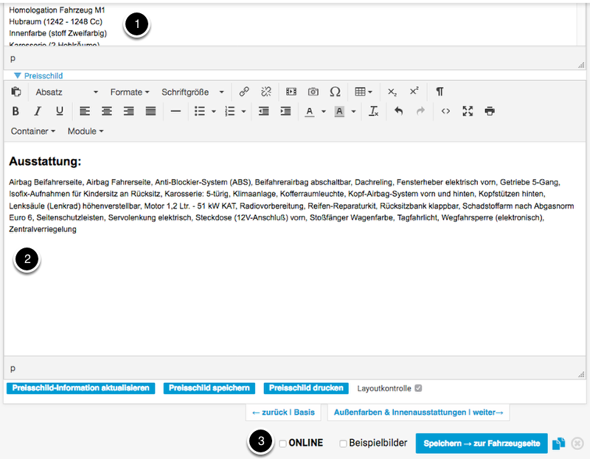Click Speichern → zur Fahrzeugseite button

click(481, 444)
